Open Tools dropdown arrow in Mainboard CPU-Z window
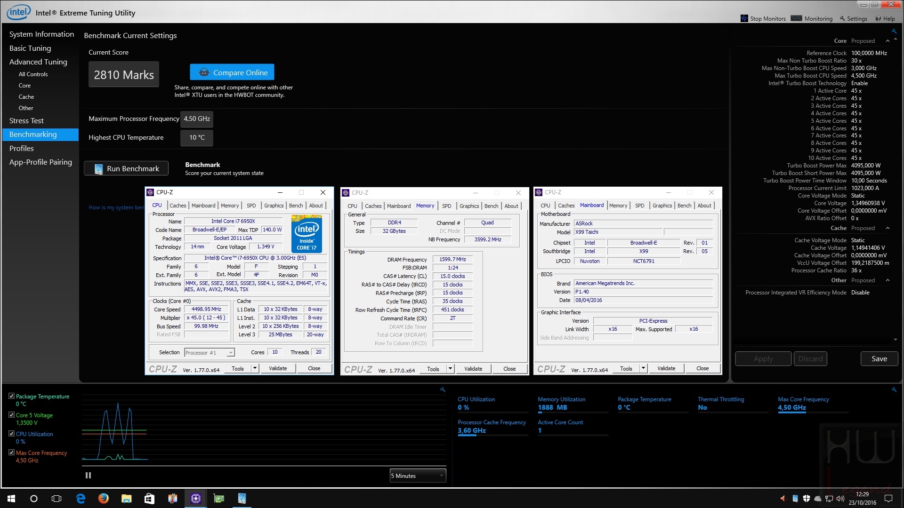The image size is (904, 508). tap(643, 368)
